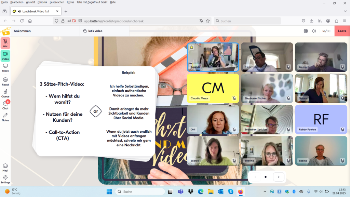This screenshot has width=350, height=197.
Task: Switch to grid view layout icon
Action: (306, 31)
